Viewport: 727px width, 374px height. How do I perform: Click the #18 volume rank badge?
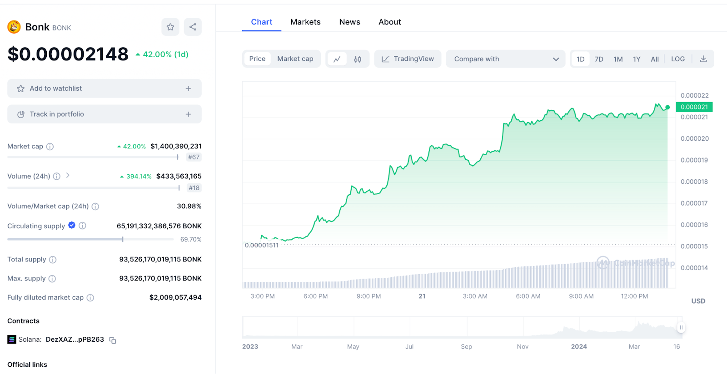pyautogui.click(x=194, y=188)
